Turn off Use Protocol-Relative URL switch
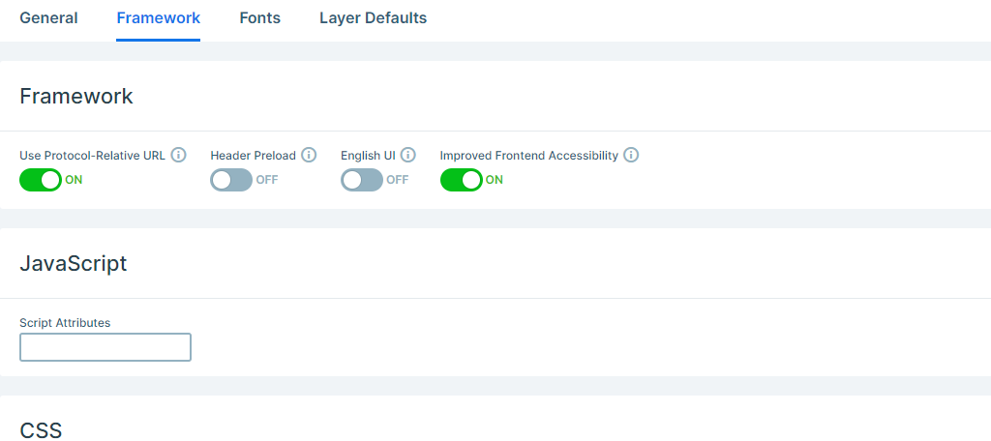The image size is (991, 441). click(x=41, y=180)
